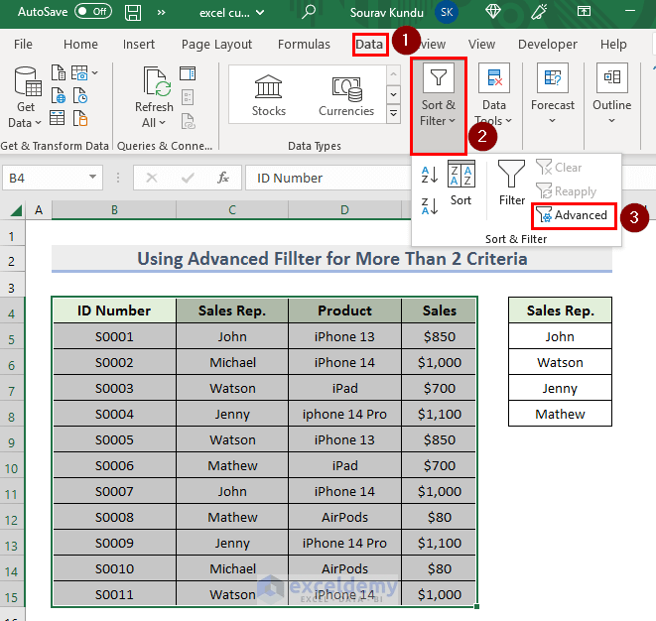656x621 pixels.
Task: Click the Select All corner triangle
Action: [16, 210]
